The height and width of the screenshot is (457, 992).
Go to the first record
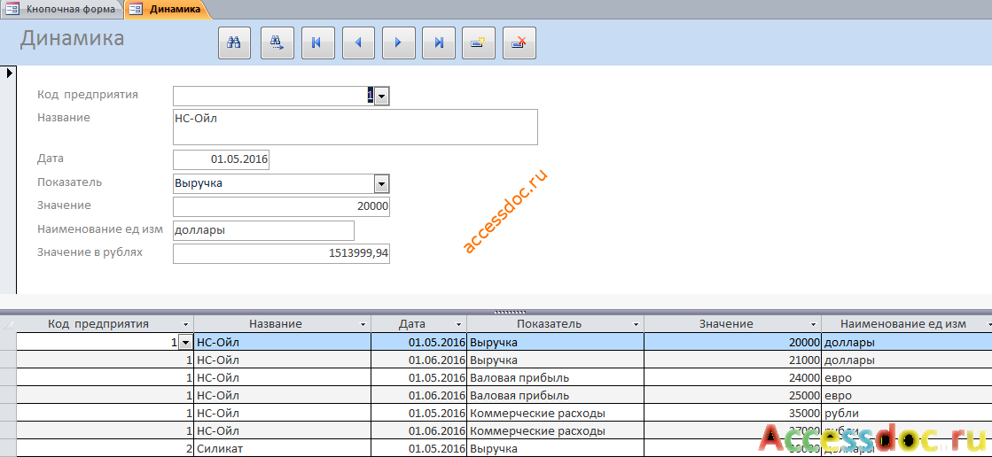tap(318, 43)
